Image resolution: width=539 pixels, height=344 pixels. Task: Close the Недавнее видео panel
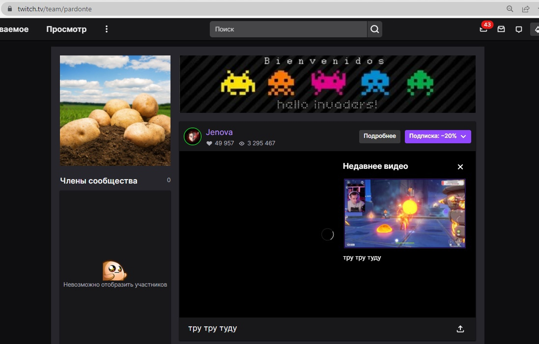click(460, 167)
